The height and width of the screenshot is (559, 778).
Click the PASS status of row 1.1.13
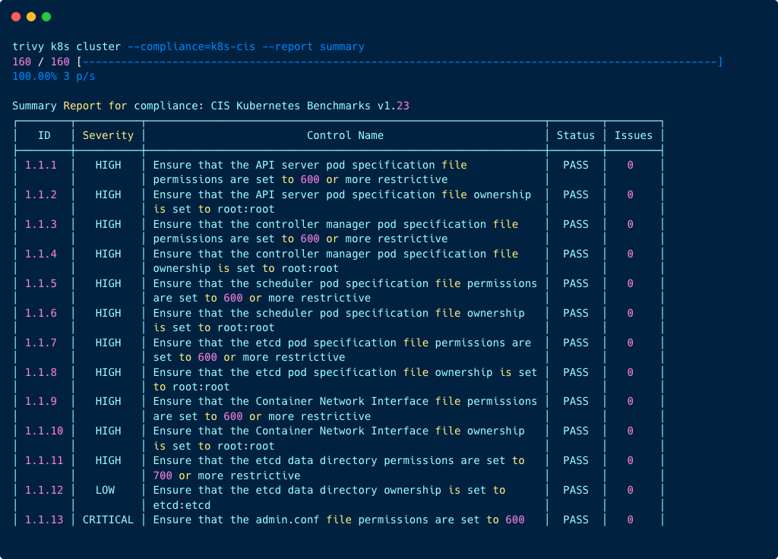point(576,520)
